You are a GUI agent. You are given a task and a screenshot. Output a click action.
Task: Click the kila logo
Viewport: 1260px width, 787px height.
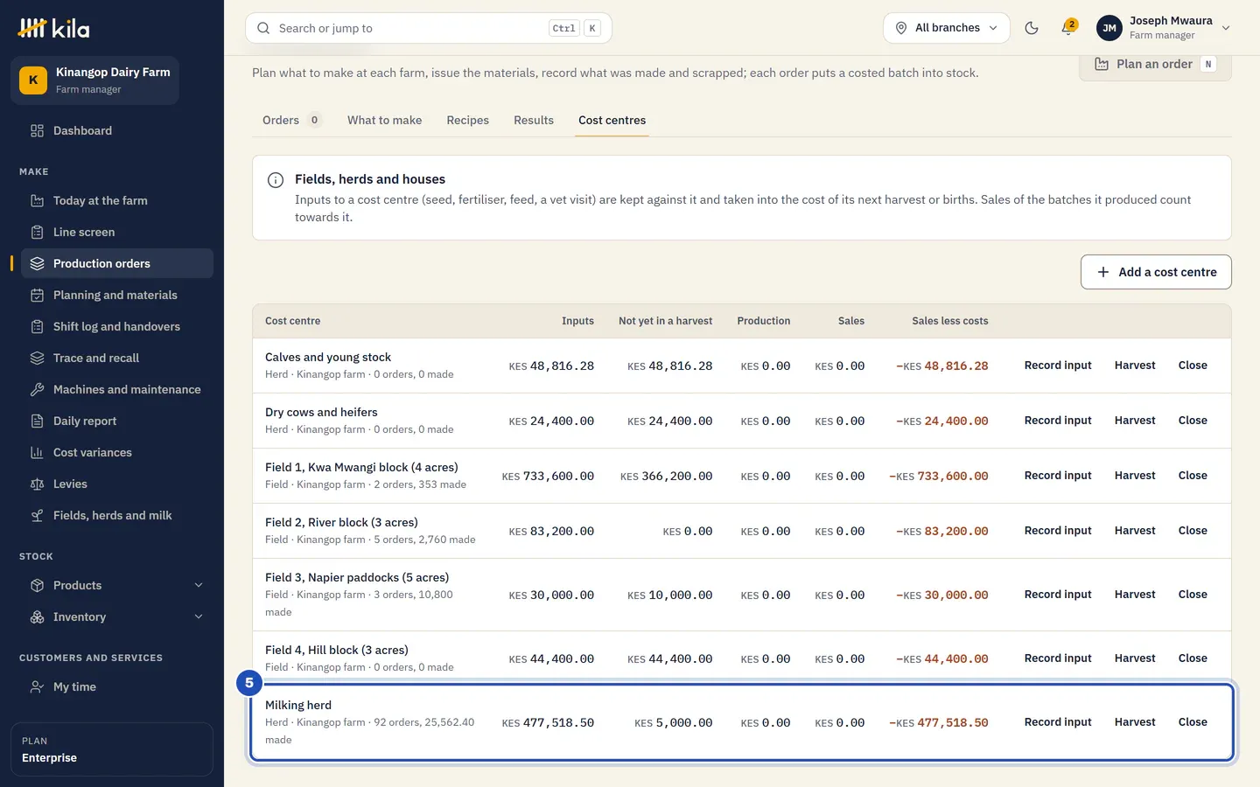point(53,28)
